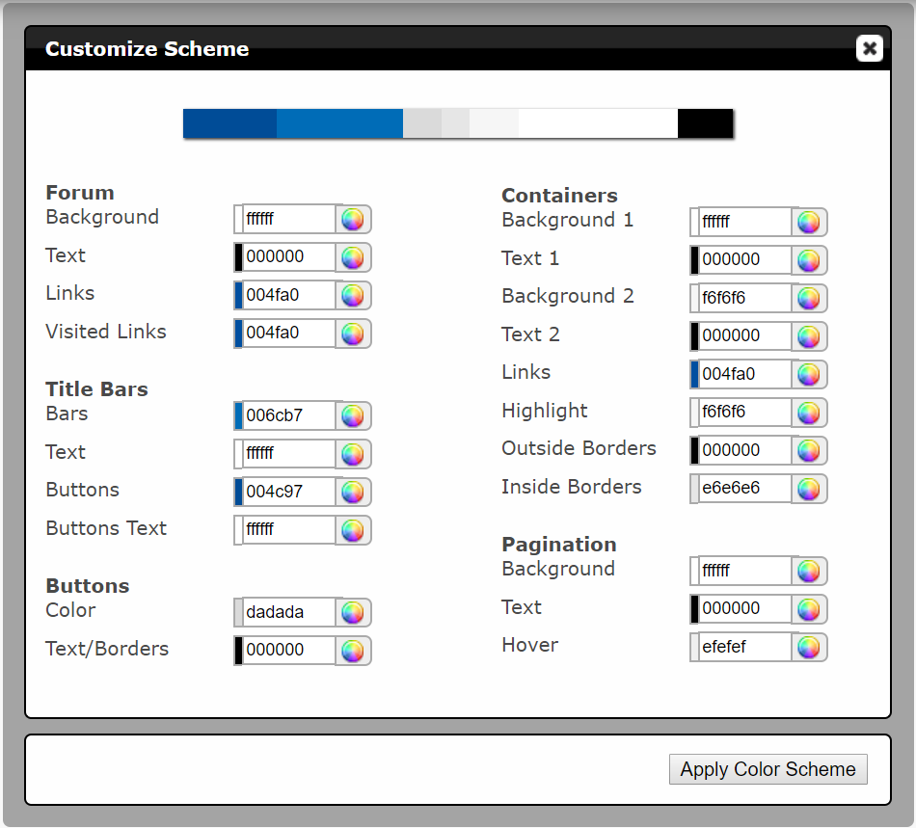Image resolution: width=916 pixels, height=828 pixels.
Task: Click the Containers Text 2 hex field
Action: tap(745, 335)
